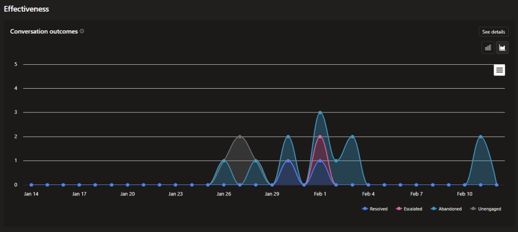The width and height of the screenshot is (518, 232).
Task: Click the Resolved data point on Jan 30 at value 1
Action: (x=288, y=161)
